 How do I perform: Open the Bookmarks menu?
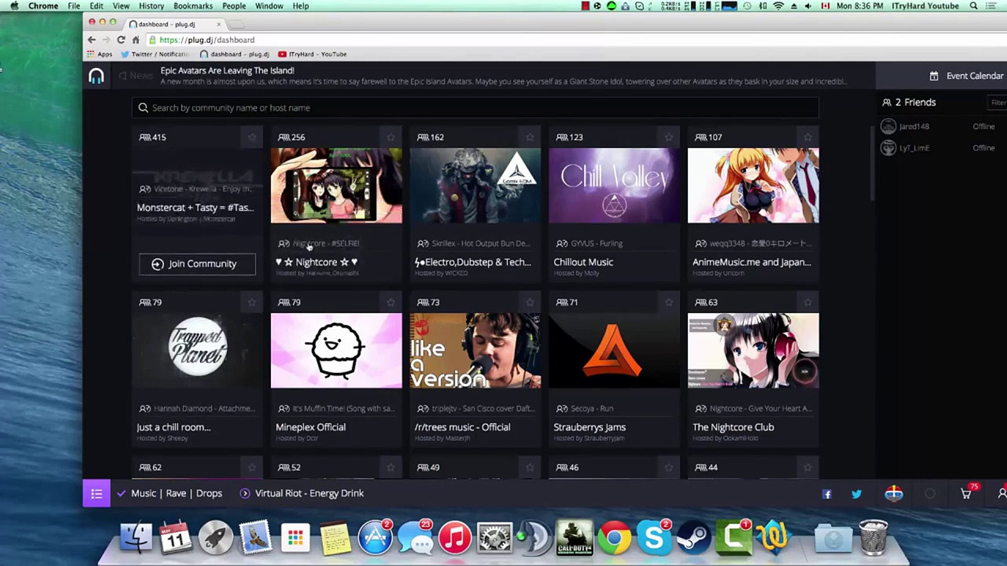point(193,6)
